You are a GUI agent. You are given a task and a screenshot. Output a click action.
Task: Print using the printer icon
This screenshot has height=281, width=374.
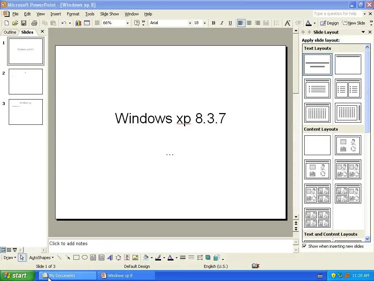(34, 23)
